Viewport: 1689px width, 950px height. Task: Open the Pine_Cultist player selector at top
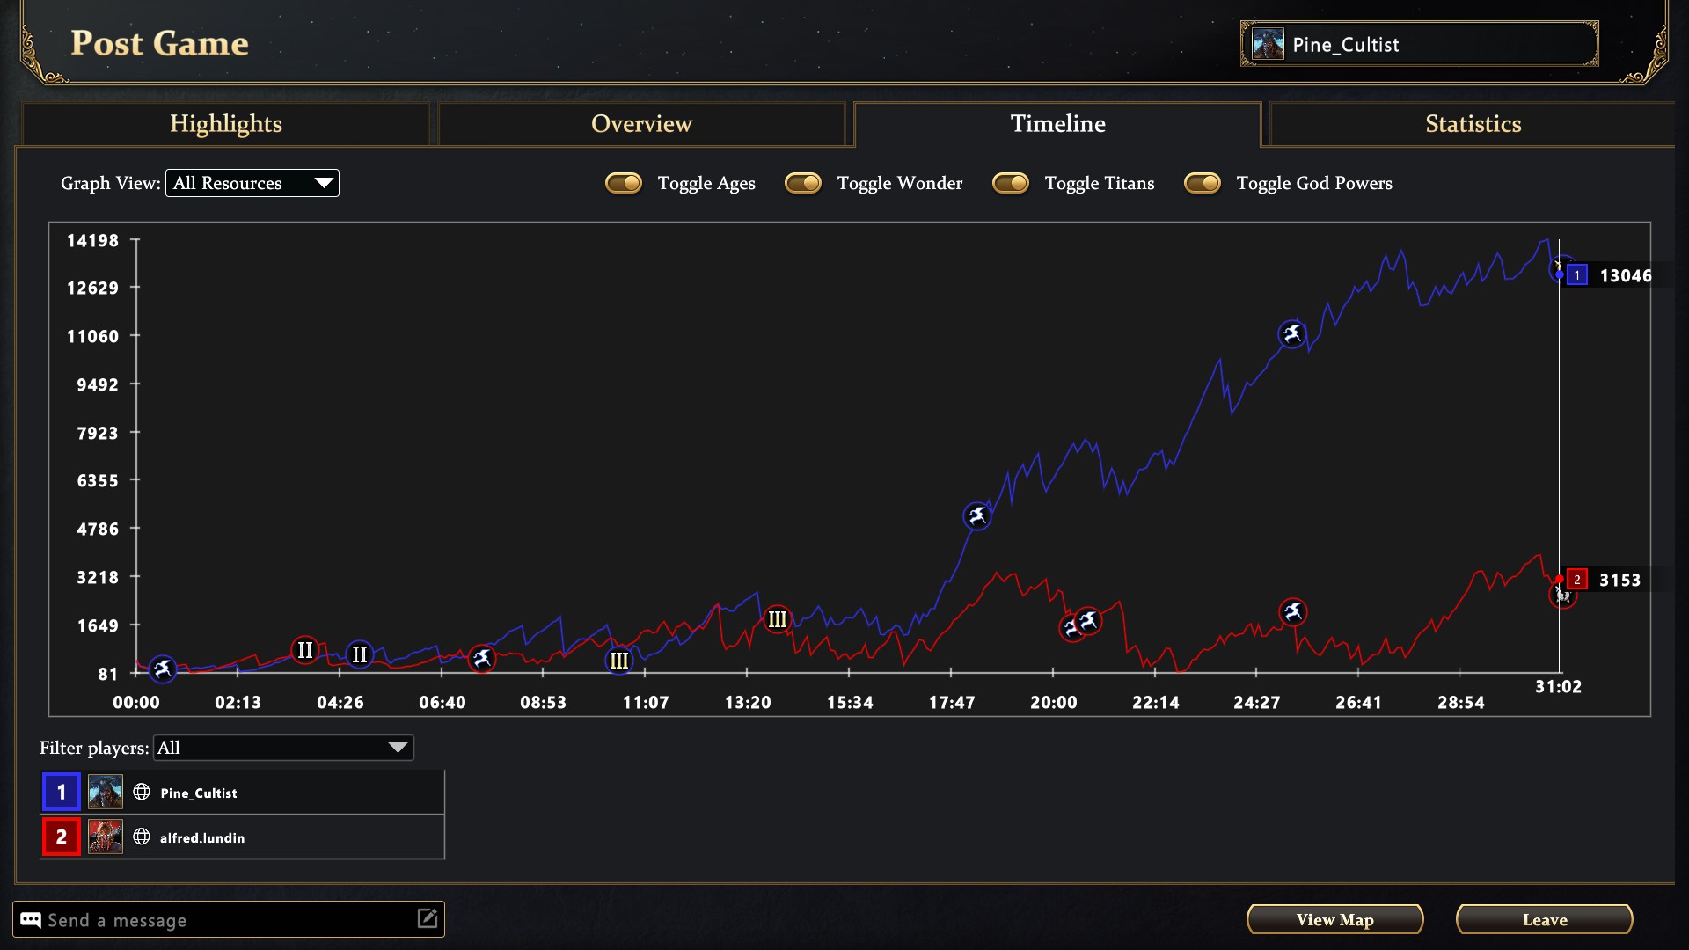point(1419,44)
